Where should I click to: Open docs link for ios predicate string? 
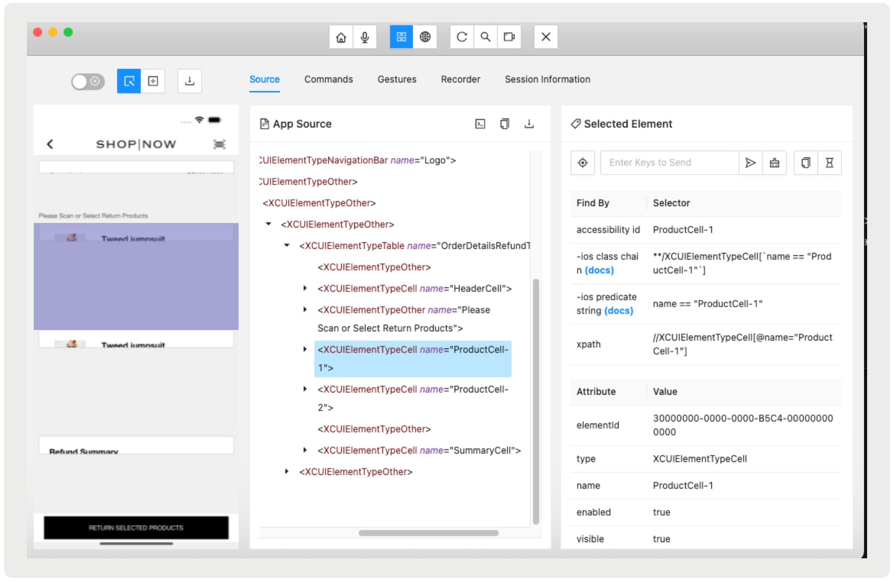619,311
